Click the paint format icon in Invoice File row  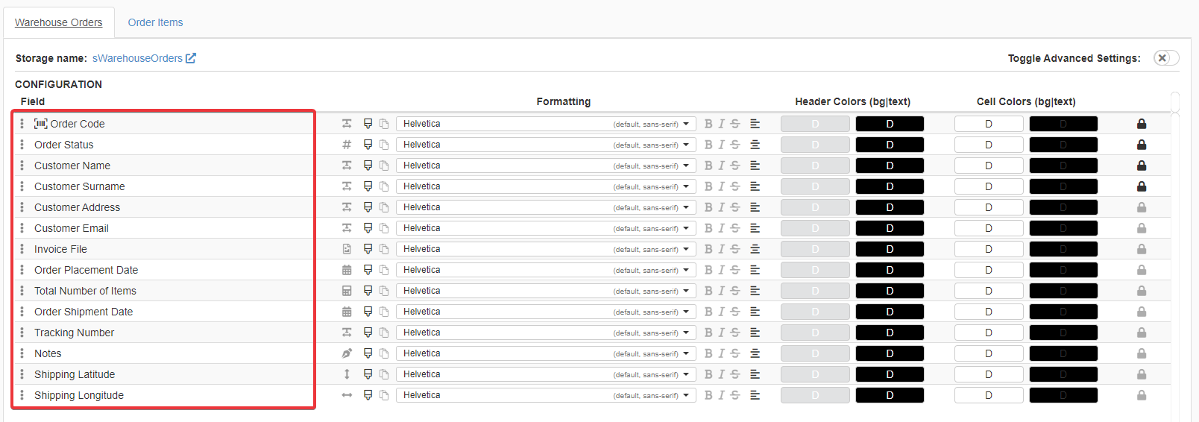coord(368,249)
